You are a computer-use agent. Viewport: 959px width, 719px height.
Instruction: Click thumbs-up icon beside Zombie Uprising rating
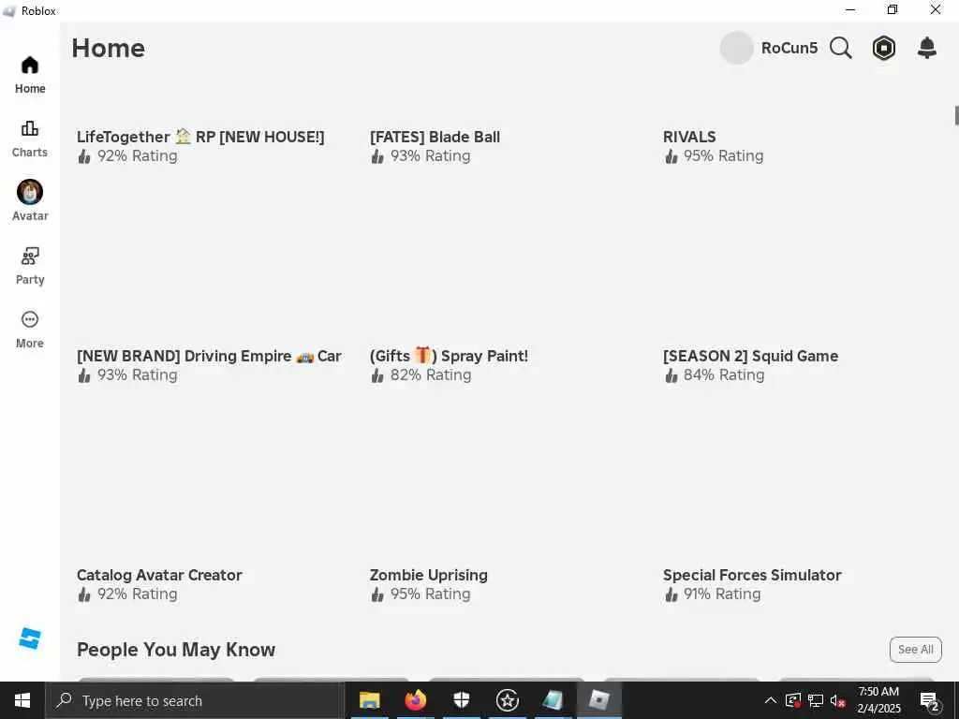tap(377, 594)
